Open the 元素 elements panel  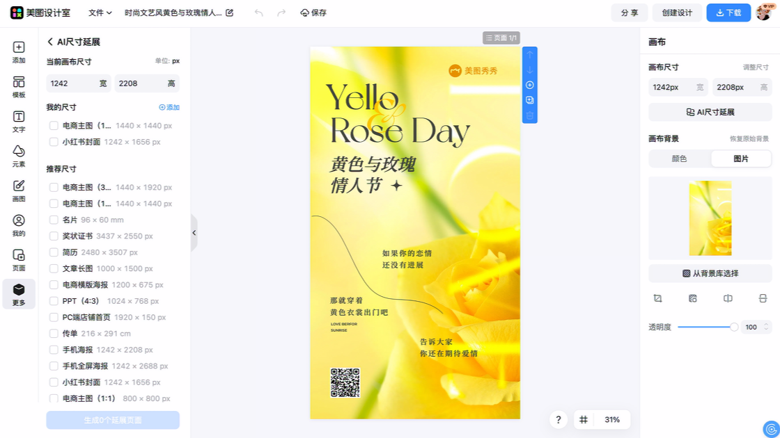pos(19,156)
